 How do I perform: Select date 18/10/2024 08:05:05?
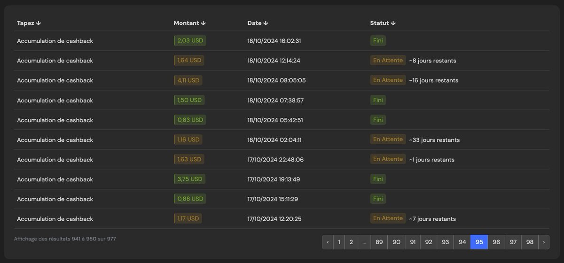point(277,80)
